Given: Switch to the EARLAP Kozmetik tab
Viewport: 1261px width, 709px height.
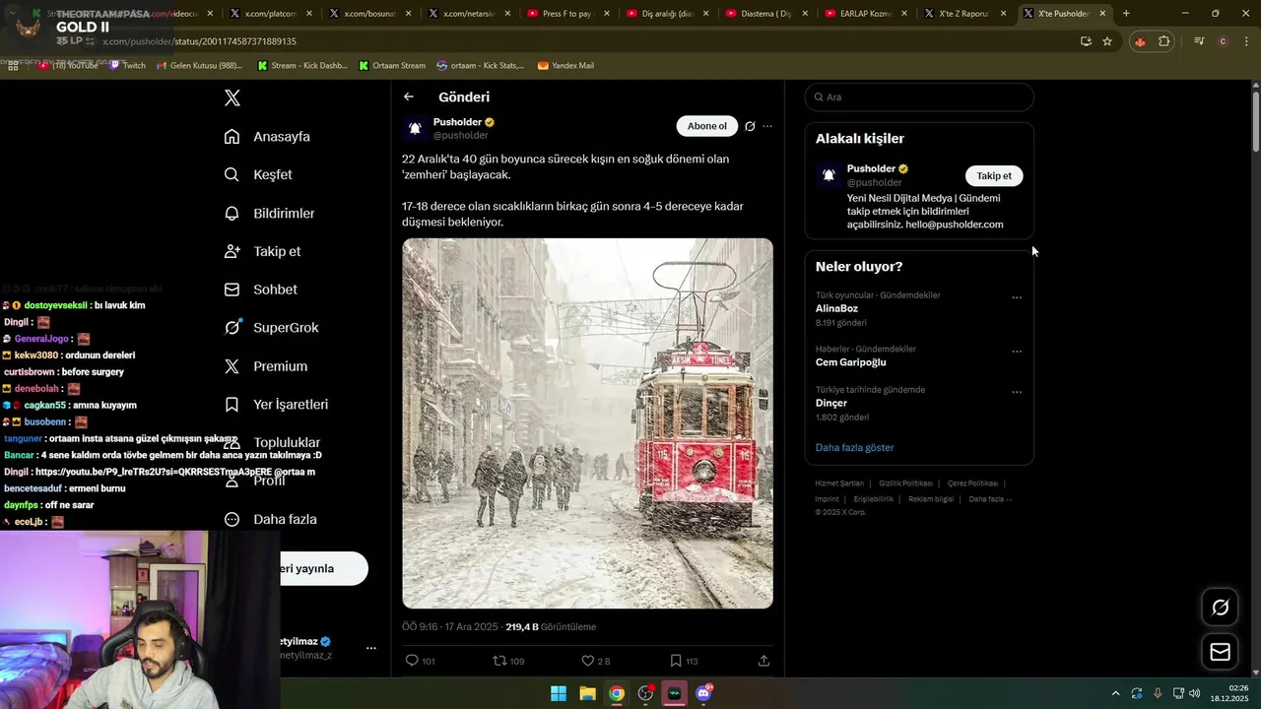Looking at the screenshot, I should (x=865, y=14).
